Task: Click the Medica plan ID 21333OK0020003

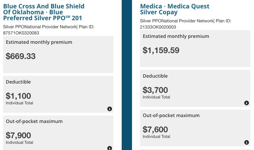Action: 158,27
